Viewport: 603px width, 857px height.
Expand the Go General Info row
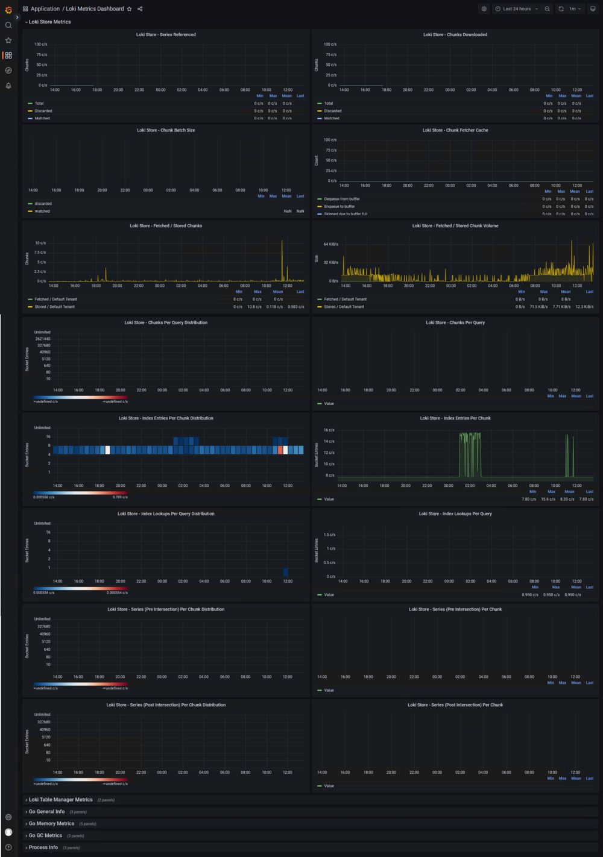coord(46,812)
